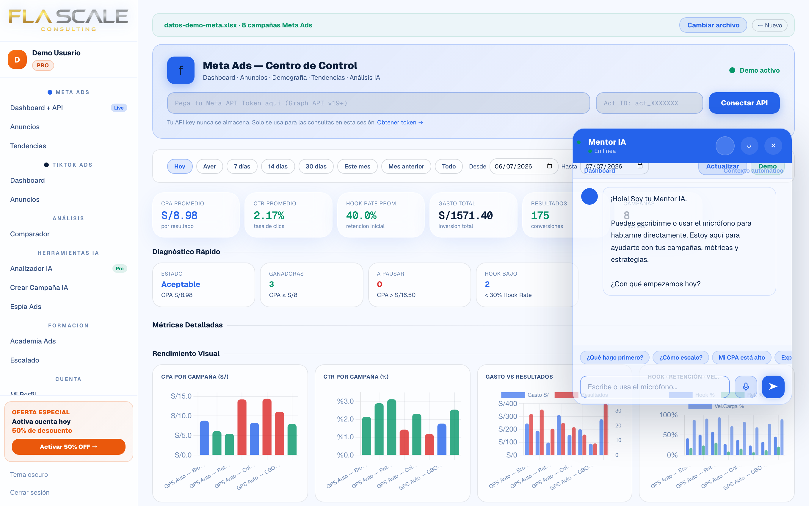The image size is (809, 506).
Task: Click the Cambiar archivo button
Action: (713, 25)
